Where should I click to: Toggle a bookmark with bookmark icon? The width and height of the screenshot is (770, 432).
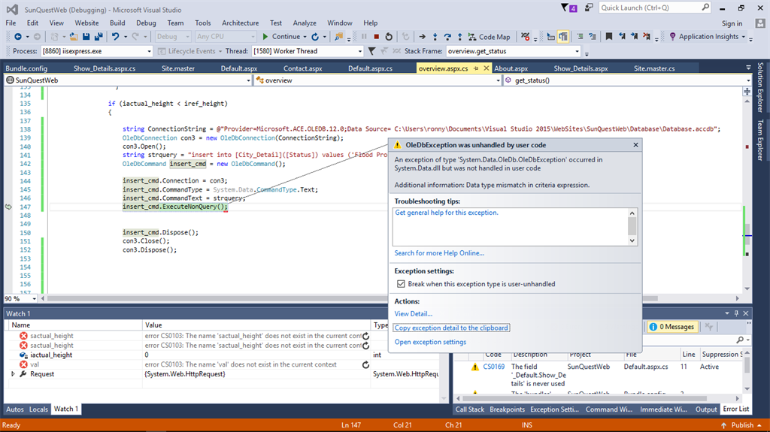click(x=609, y=37)
